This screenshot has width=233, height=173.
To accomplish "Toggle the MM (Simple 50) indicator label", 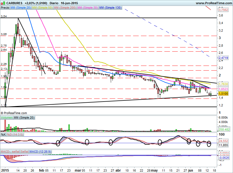I will [42, 8].
